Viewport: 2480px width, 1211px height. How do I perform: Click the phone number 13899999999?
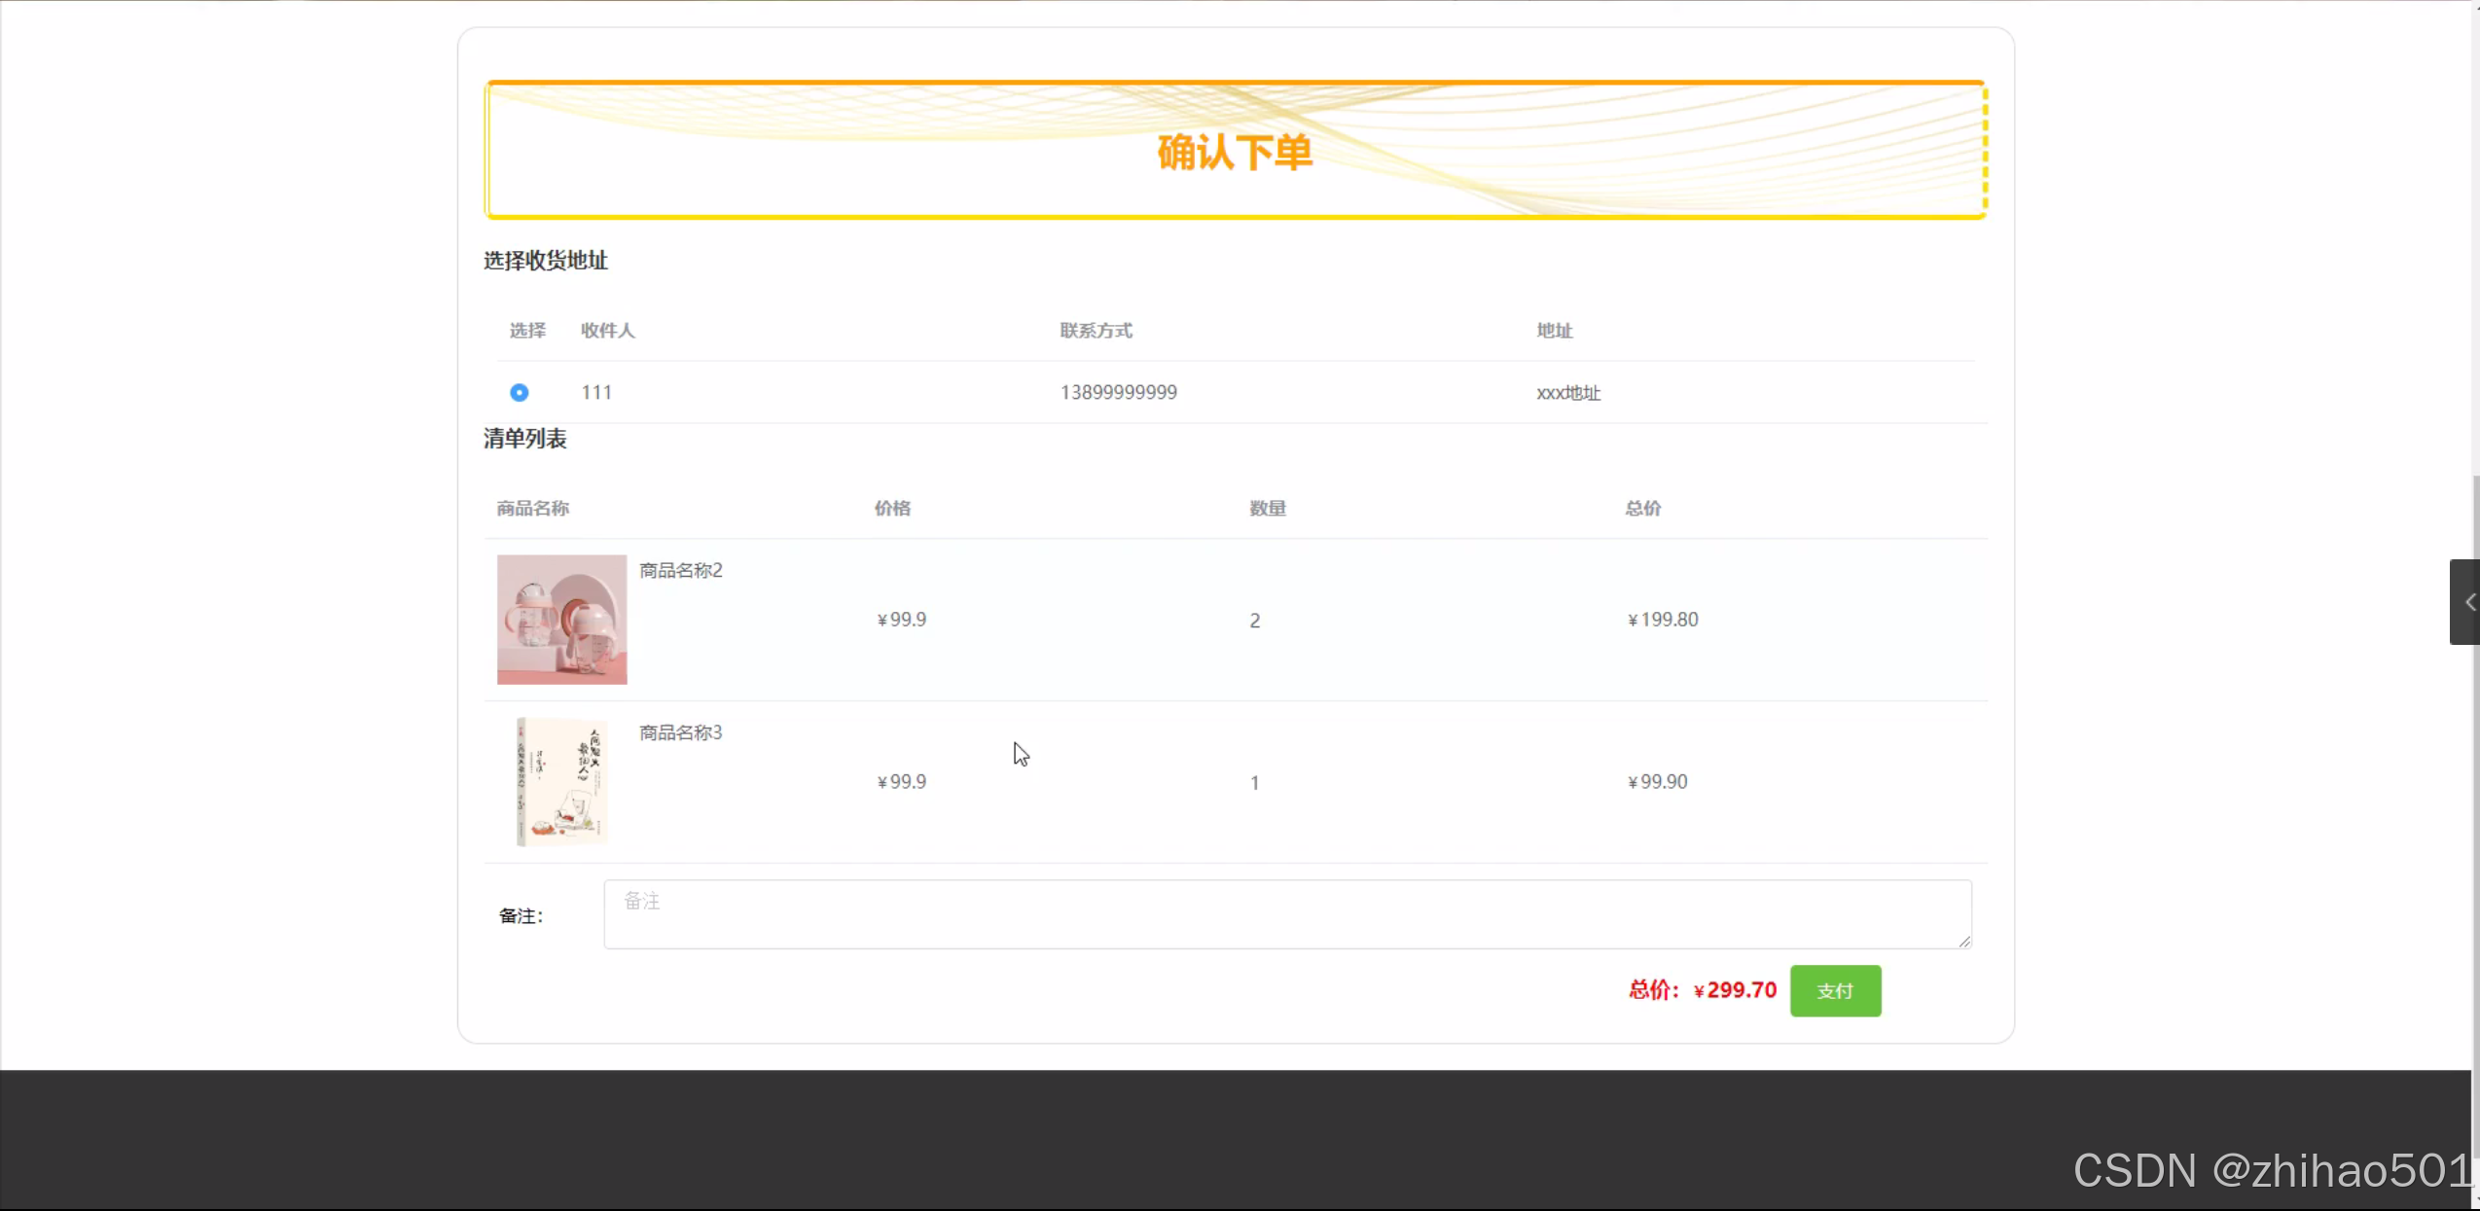click(x=1118, y=392)
